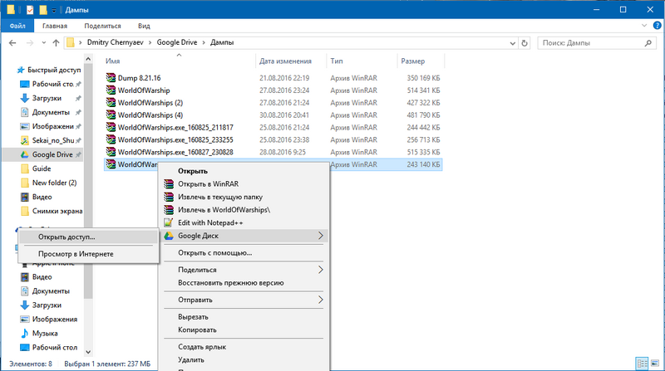The image size is (665, 371).
Task: Expand the address bar history dropdown
Action: (x=512, y=43)
